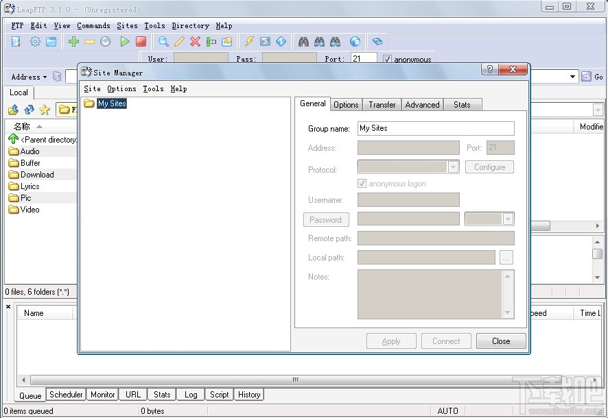Screen dimensions: 608x418
Task: Toggle the anonymous checkbox in main toolbar
Action: pos(386,59)
